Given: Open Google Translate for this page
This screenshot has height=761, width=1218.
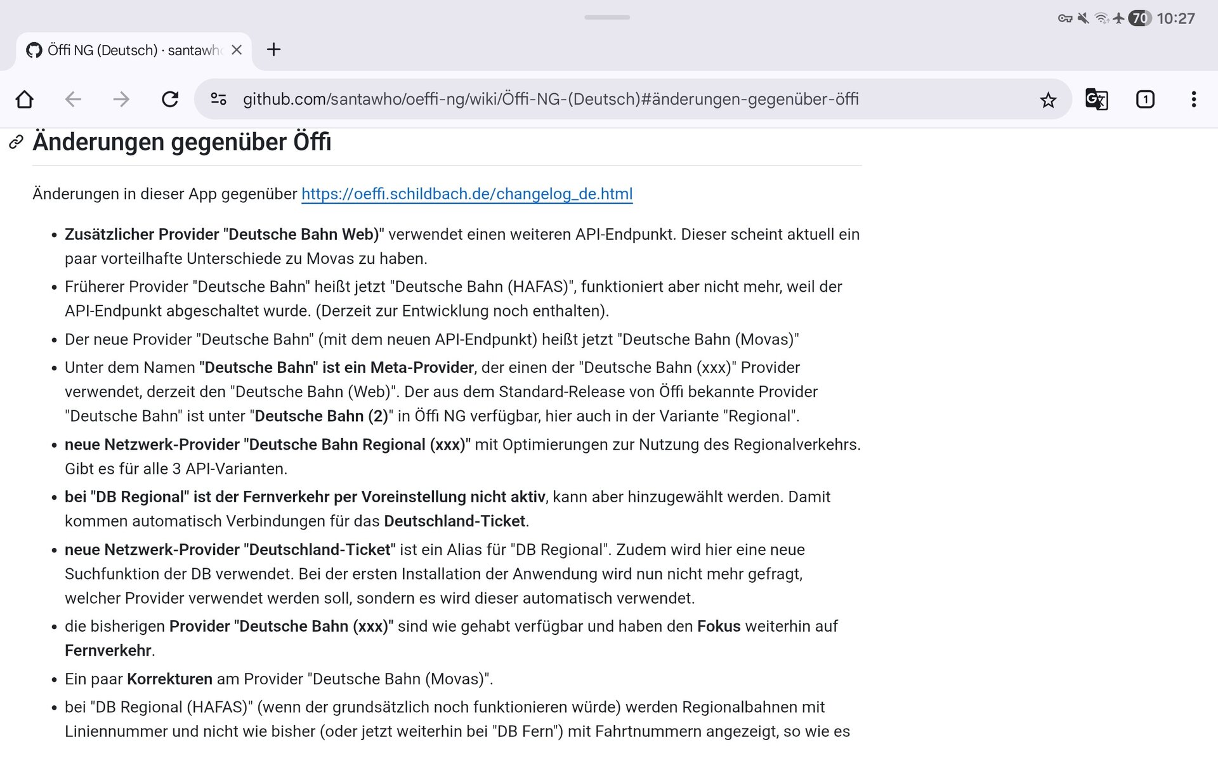Looking at the screenshot, I should 1096,100.
